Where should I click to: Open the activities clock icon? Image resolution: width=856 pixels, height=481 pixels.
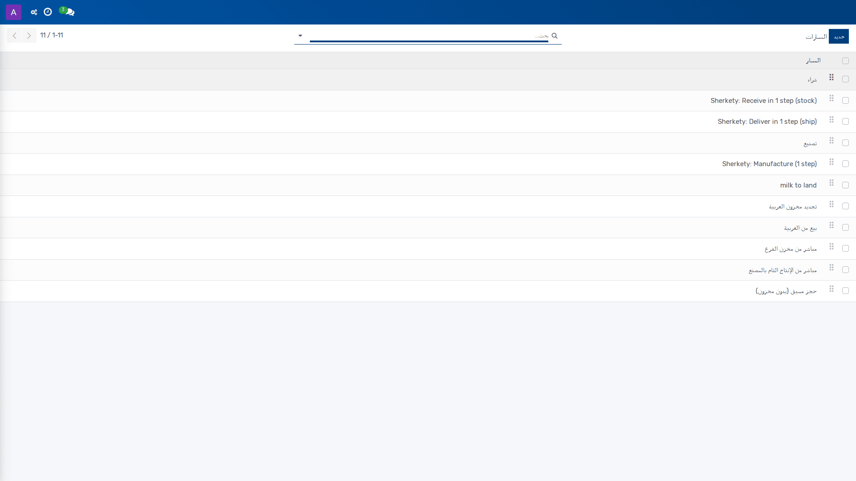point(48,12)
